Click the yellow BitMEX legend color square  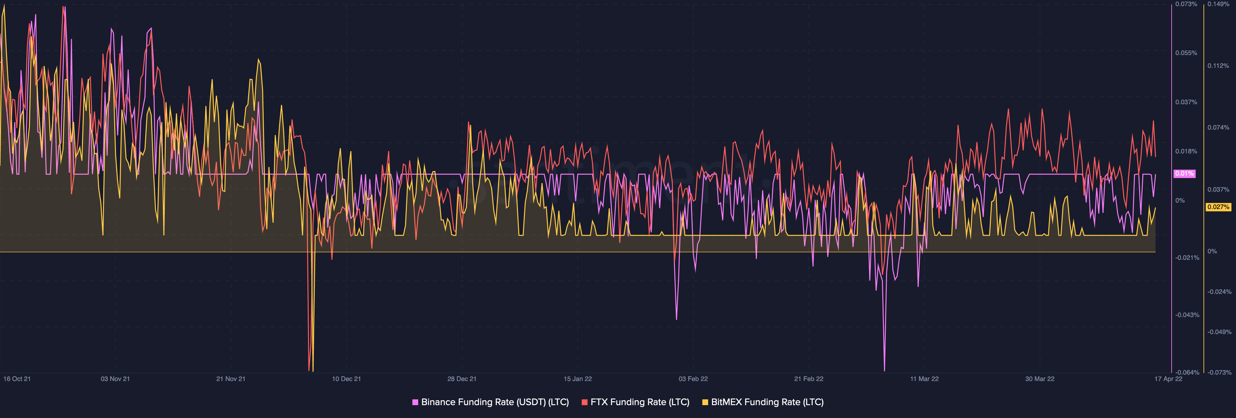[x=705, y=402]
